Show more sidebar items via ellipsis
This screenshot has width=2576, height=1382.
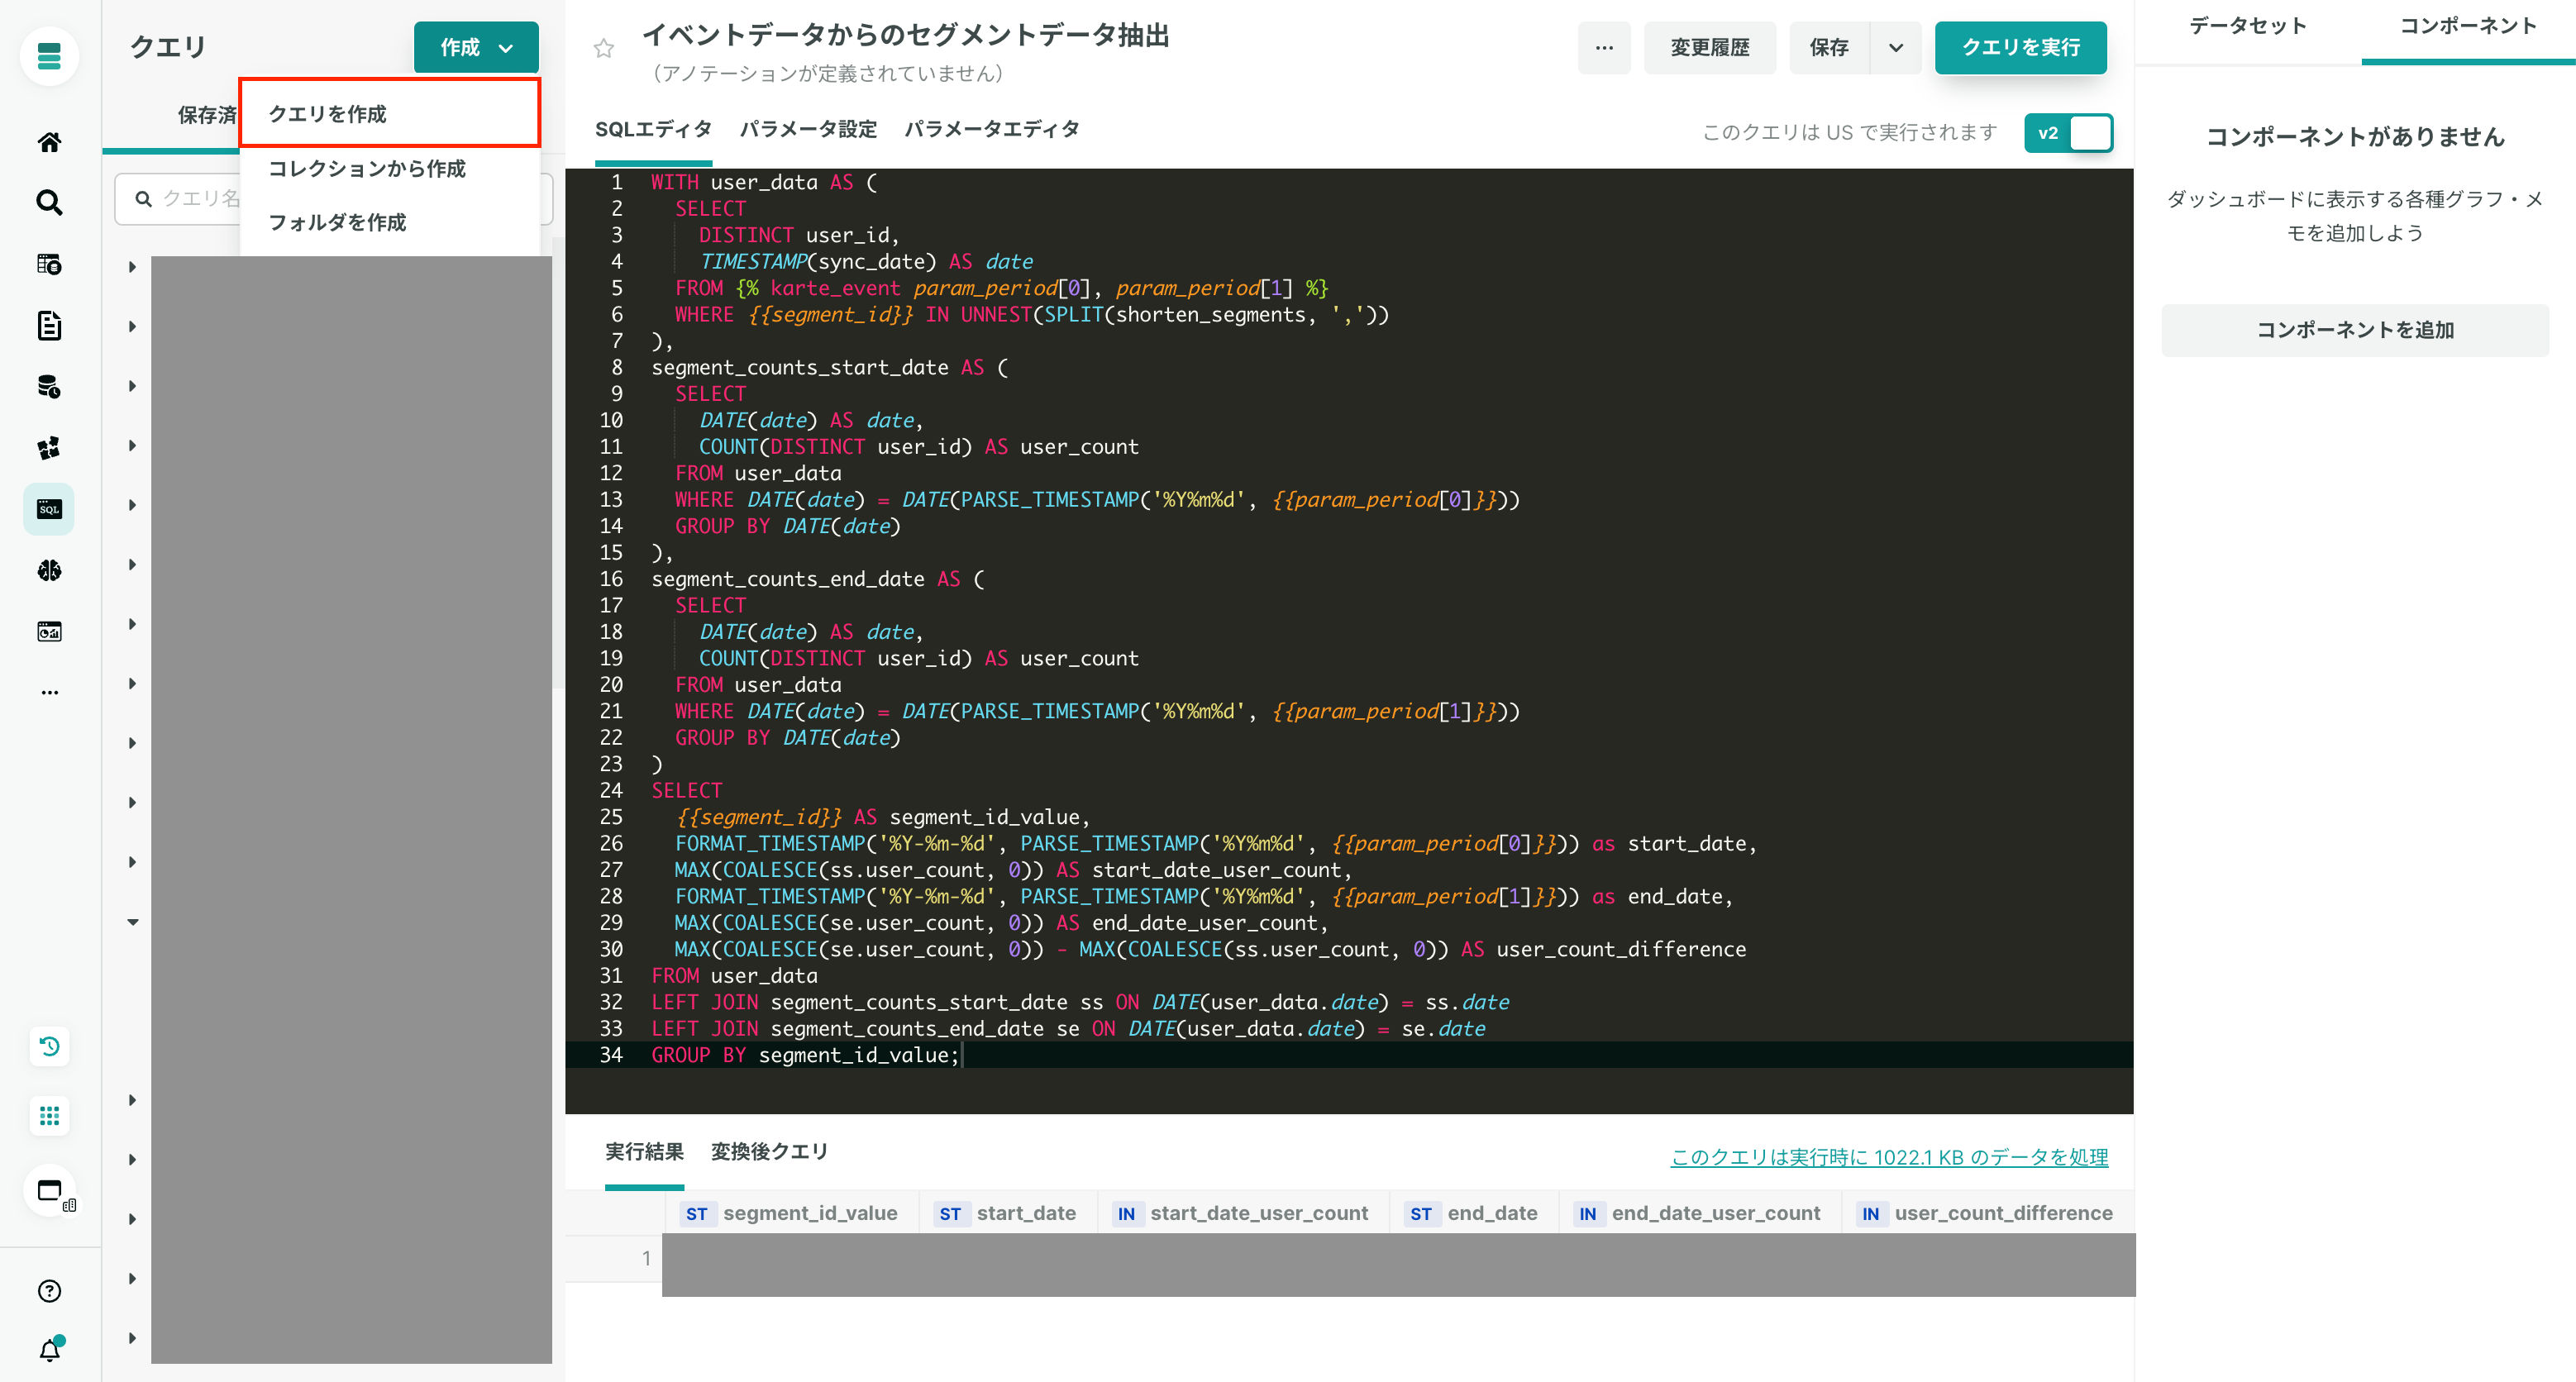point(49,692)
